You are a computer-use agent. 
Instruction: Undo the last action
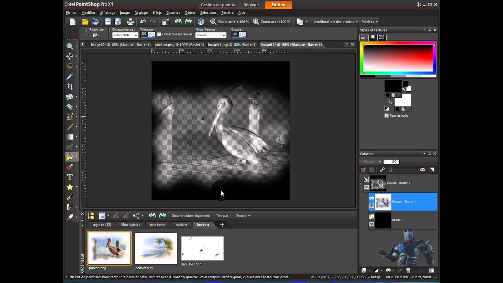[x=143, y=22]
